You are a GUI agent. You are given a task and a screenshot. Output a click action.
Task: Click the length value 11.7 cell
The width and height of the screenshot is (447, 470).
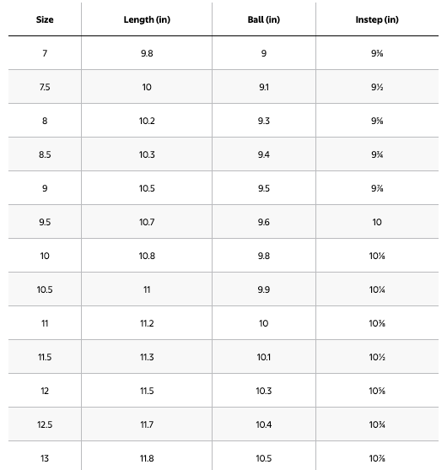click(x=147, y=424)
